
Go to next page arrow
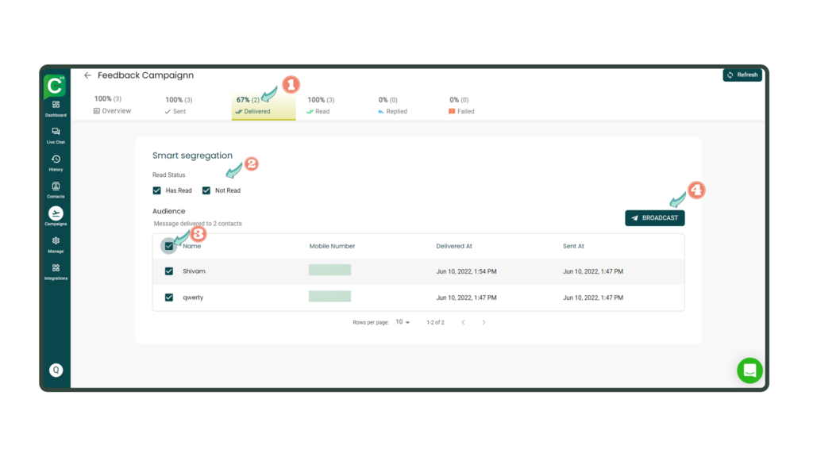484,322
